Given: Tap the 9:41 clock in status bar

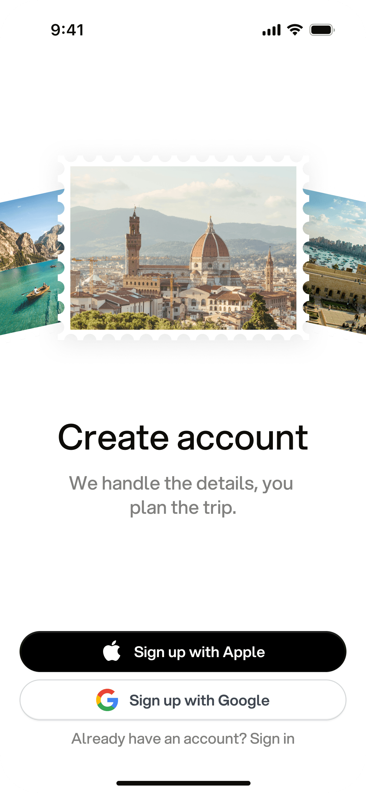Looking at the screenshot, I should [67, 30].
